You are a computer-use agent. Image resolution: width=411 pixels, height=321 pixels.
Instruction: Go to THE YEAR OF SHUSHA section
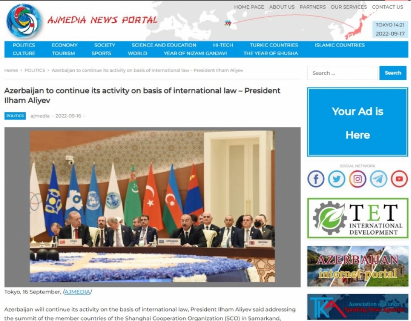270,53
